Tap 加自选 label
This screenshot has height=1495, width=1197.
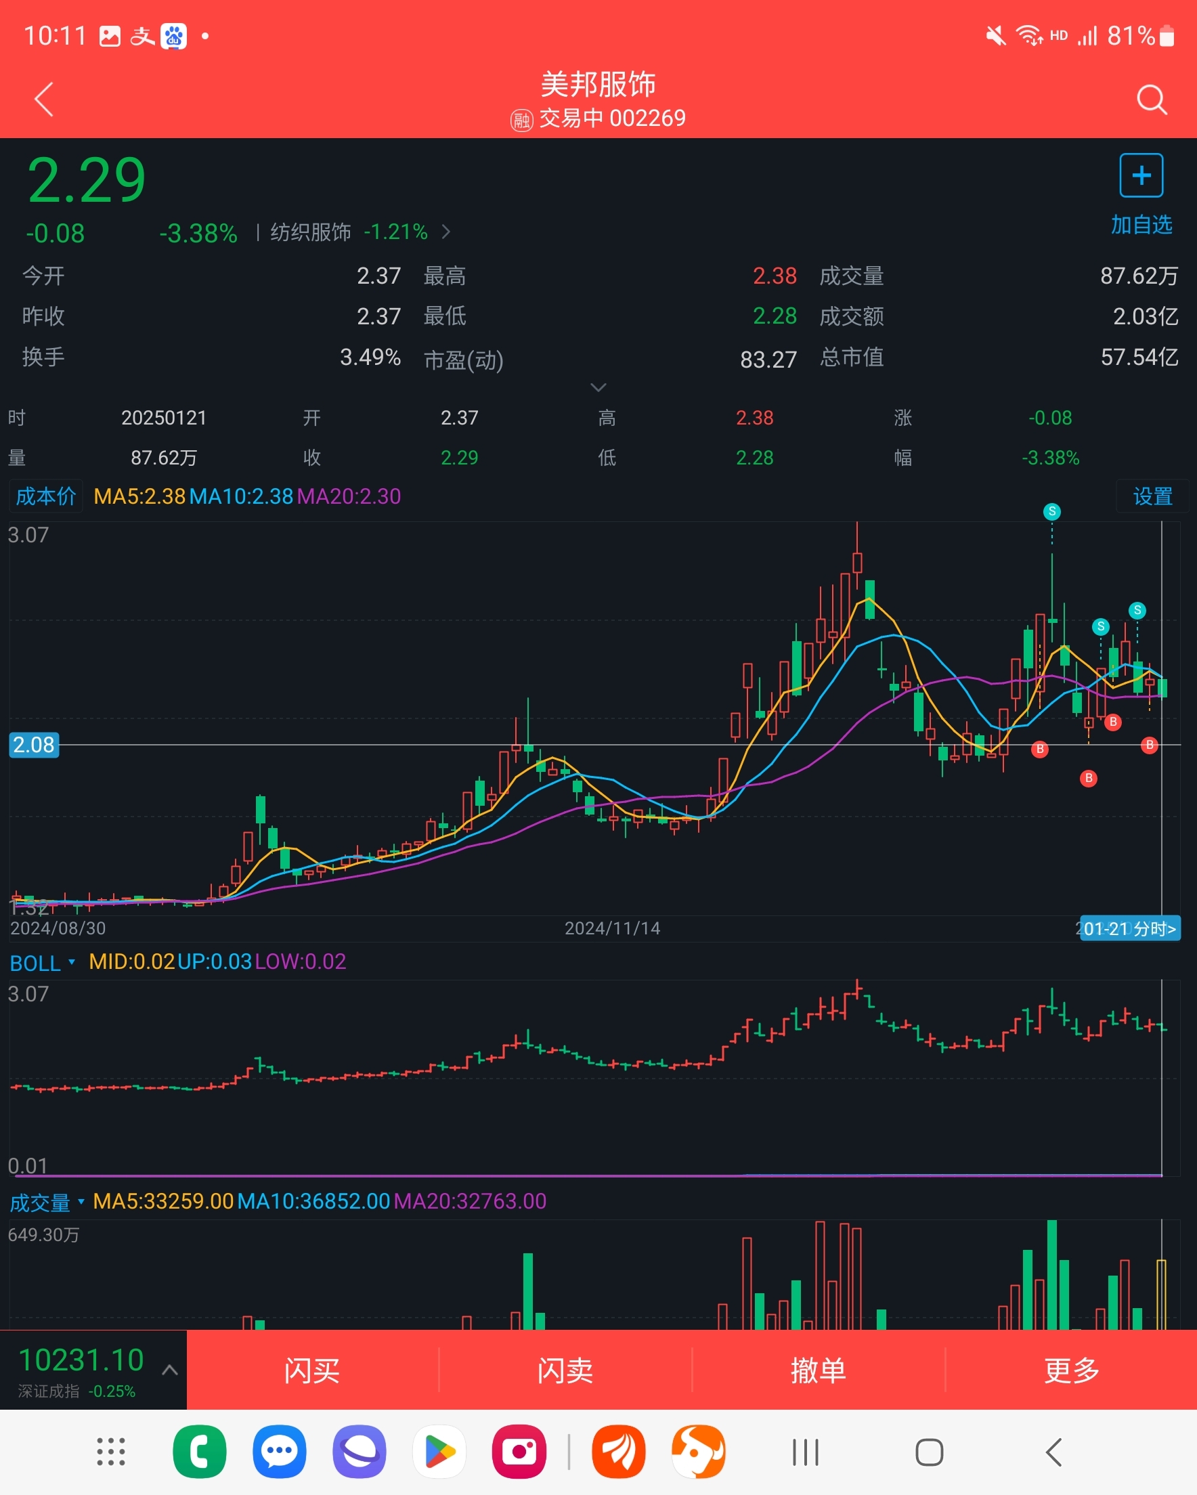click(x=1141, y=225)
